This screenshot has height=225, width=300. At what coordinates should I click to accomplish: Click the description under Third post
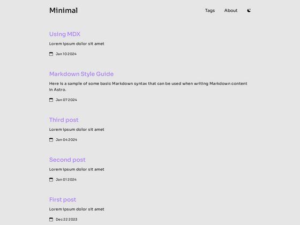tap(77, 130)
